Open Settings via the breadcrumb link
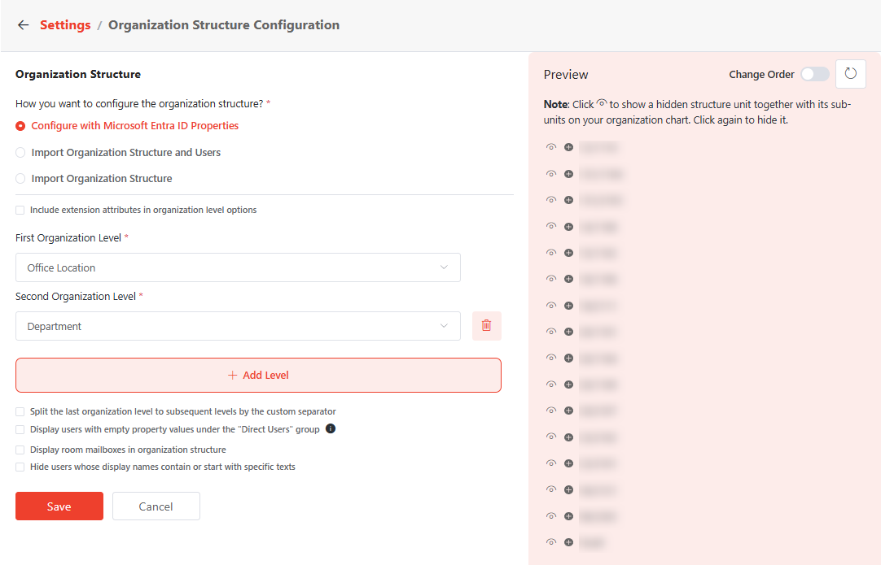Viewport: 881px width, 565px height. [65, 24]
